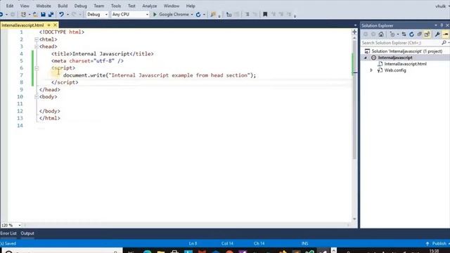The image size is (450, 253).
Task: Open the Analyze menu
Action: coord(150,6)
